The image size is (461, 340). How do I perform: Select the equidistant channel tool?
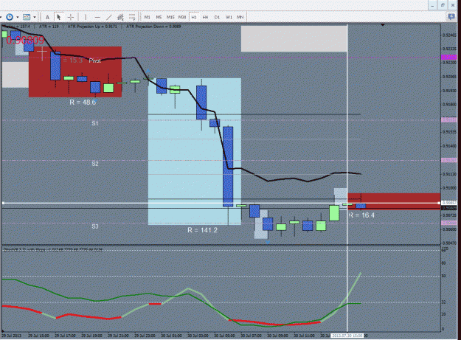pyautogui.click(x=120, y=18)
